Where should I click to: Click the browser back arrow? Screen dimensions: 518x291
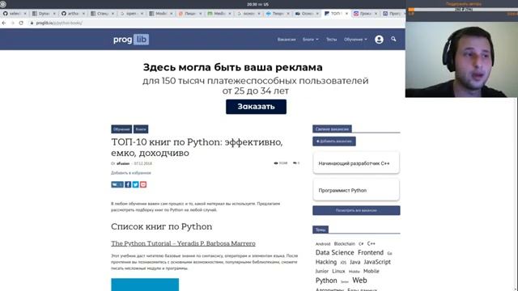point(4,23)
